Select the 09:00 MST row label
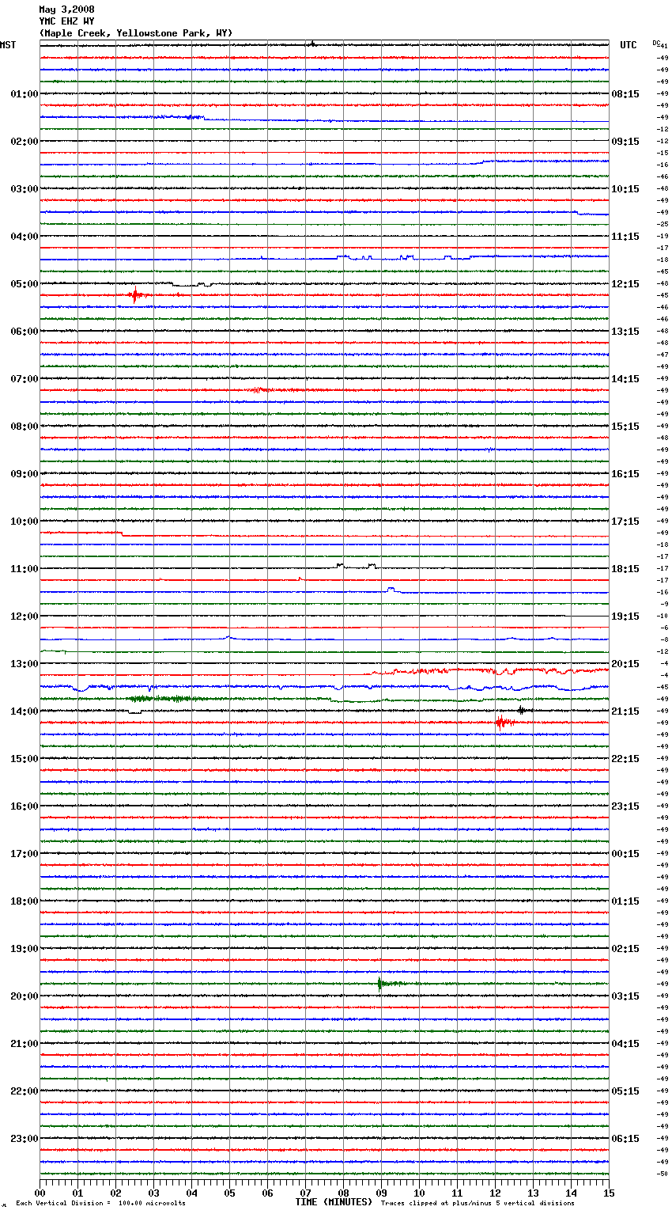Image resolution: width=672 pixels, height=1214 pixels. 25,474
